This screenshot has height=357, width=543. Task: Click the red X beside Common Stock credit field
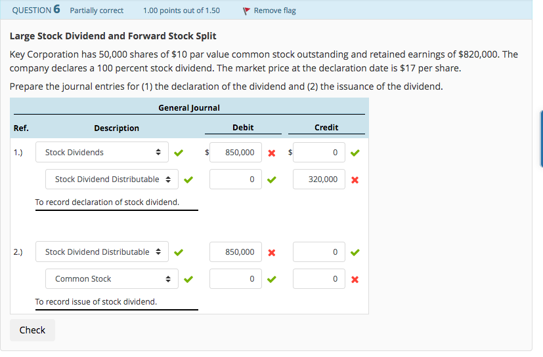(355, 279)
